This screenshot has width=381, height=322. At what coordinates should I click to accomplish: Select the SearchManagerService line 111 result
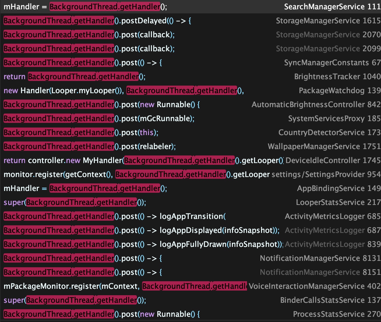(190, 7)
